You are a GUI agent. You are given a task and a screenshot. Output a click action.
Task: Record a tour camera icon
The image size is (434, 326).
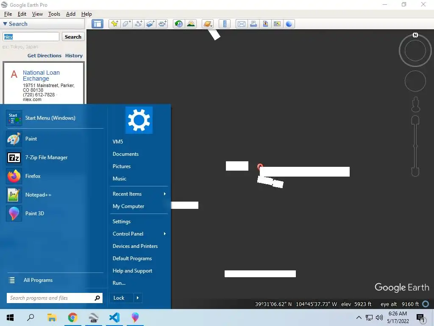click(162, 24)
